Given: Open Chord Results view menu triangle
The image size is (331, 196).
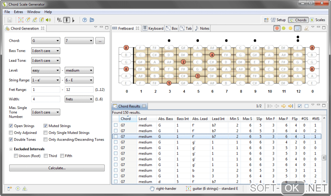Looking at the screenshot, I should (313, 105).
